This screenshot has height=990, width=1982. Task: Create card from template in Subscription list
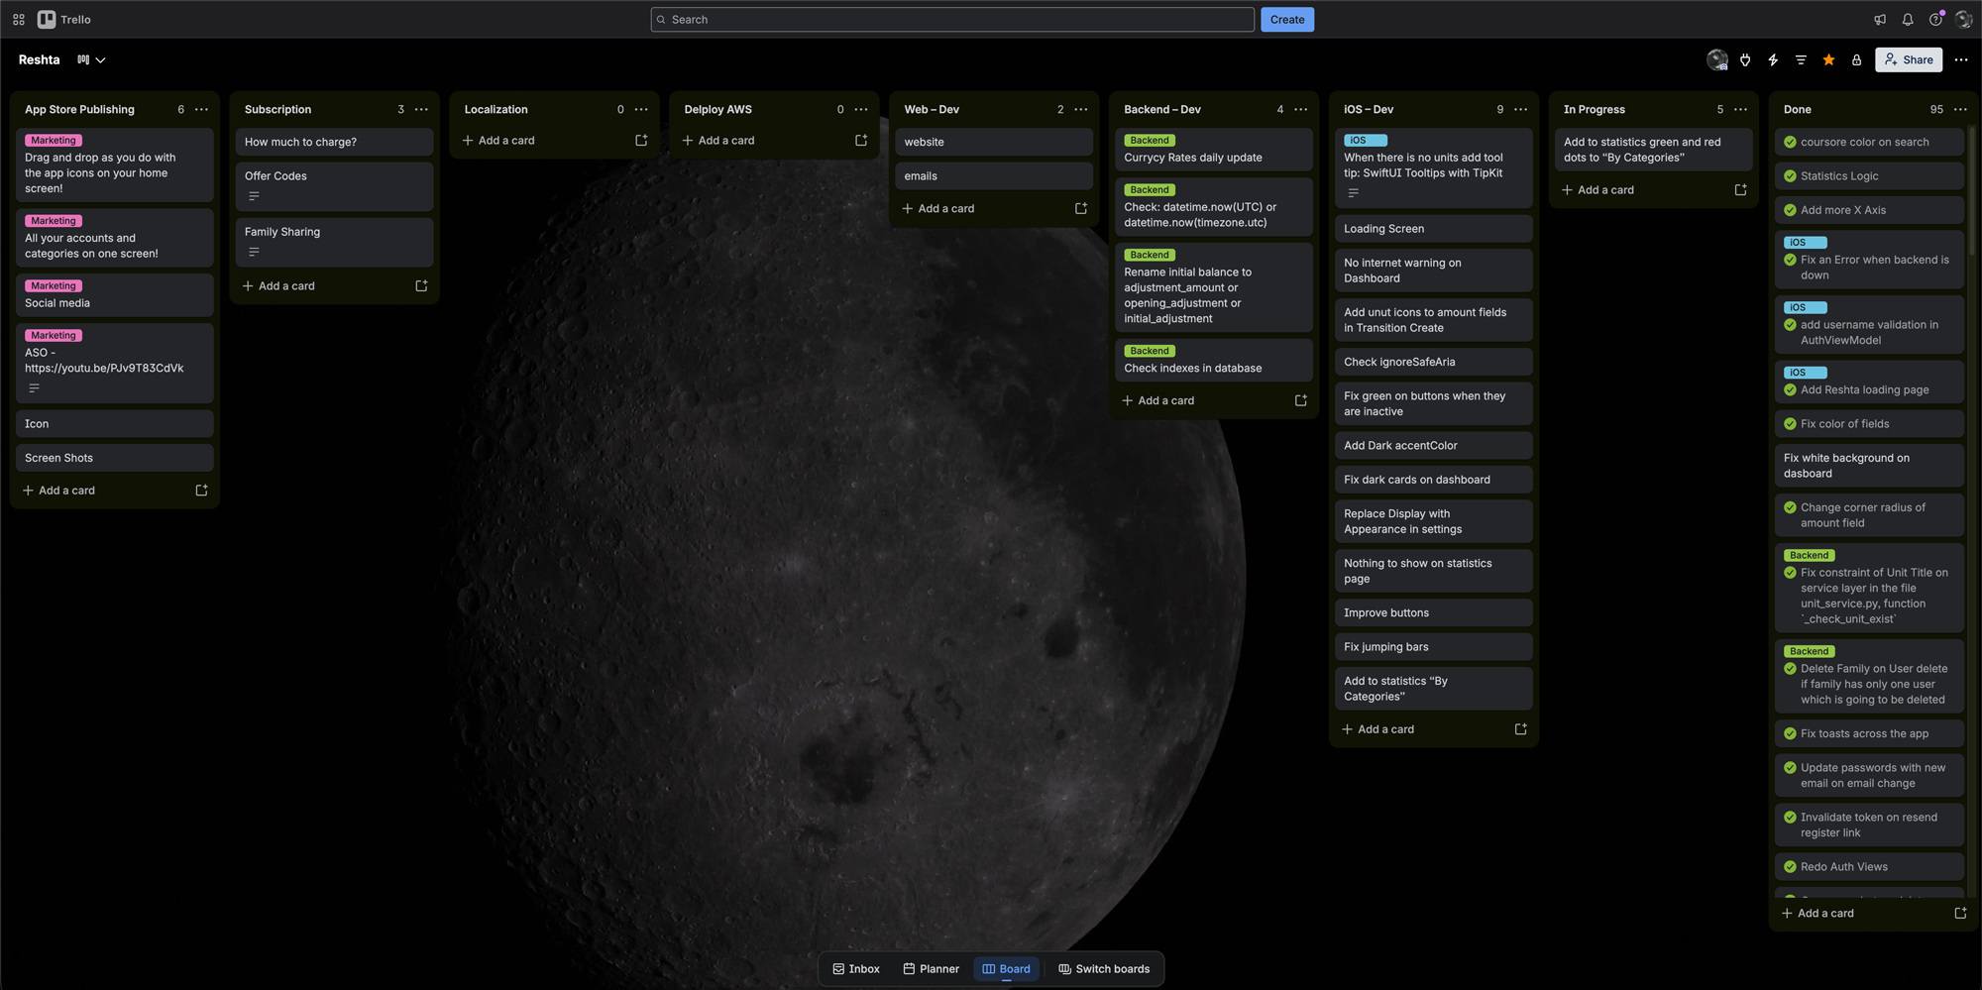[421, 285]
